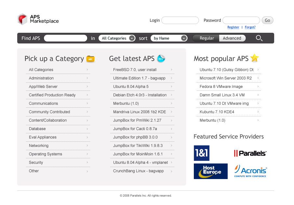294x205 pixels.
Task: Expand the Operating Systems category chevron
Action: click(87, 154)
